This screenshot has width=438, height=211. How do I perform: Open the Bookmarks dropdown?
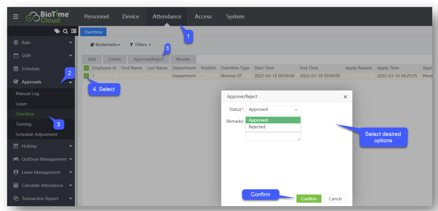105,45
